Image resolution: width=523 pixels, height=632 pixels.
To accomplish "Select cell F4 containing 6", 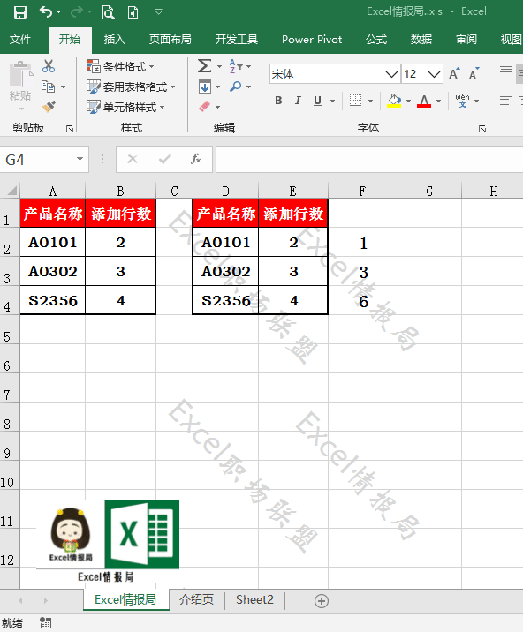I will [x=363, y=300].
